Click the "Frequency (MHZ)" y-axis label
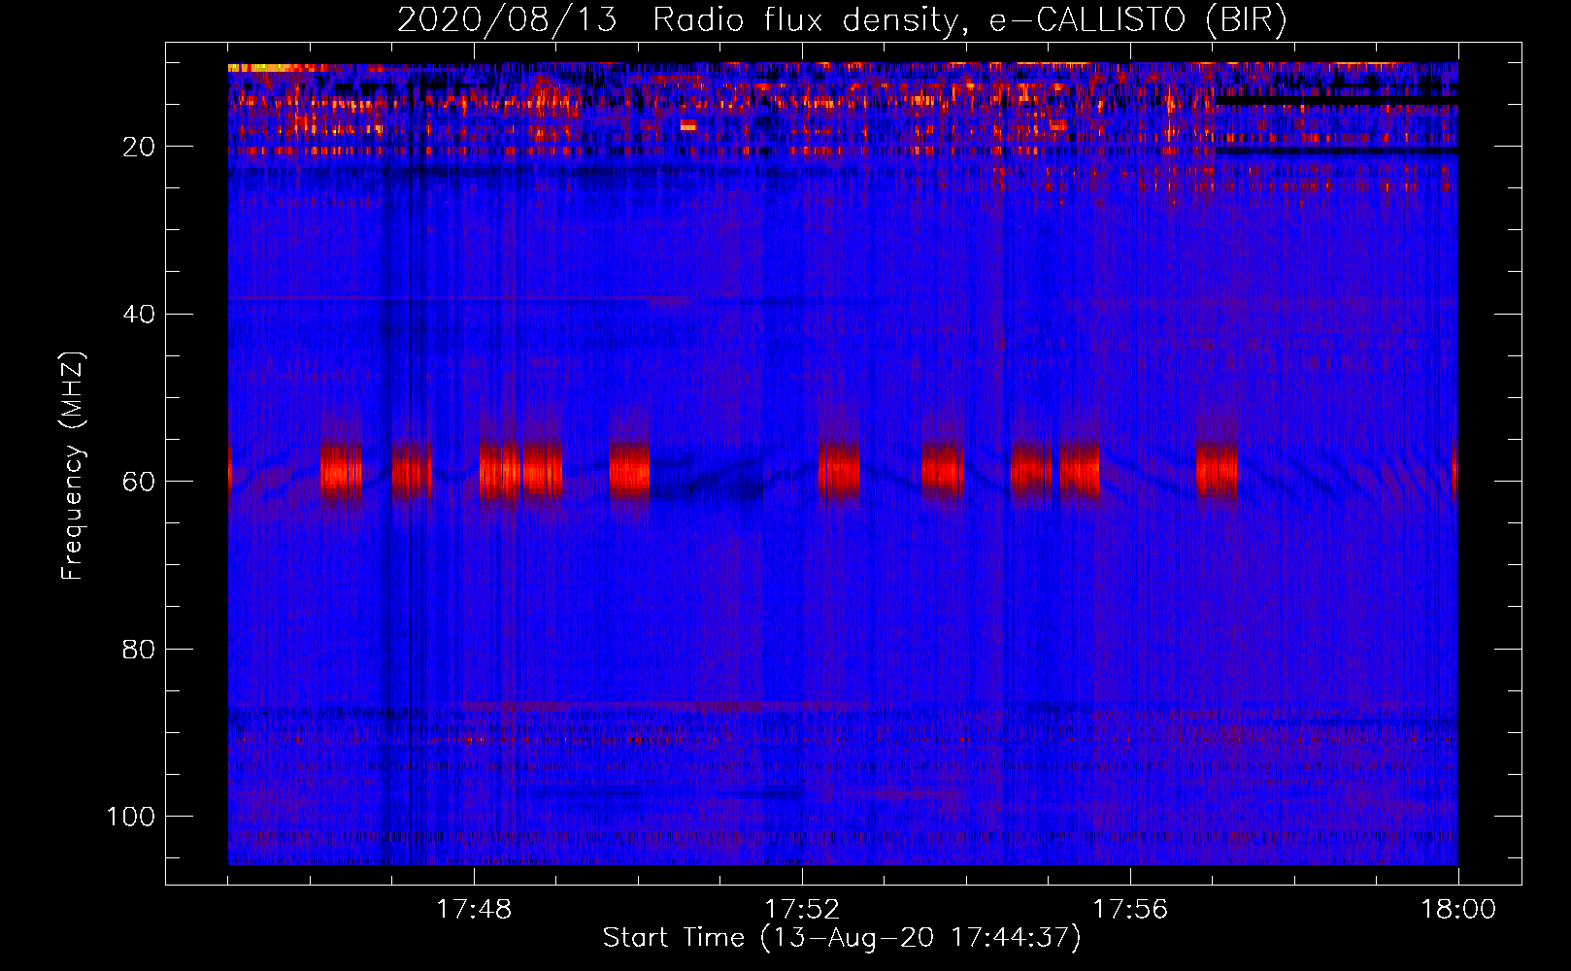 click(x=73, y=466)
